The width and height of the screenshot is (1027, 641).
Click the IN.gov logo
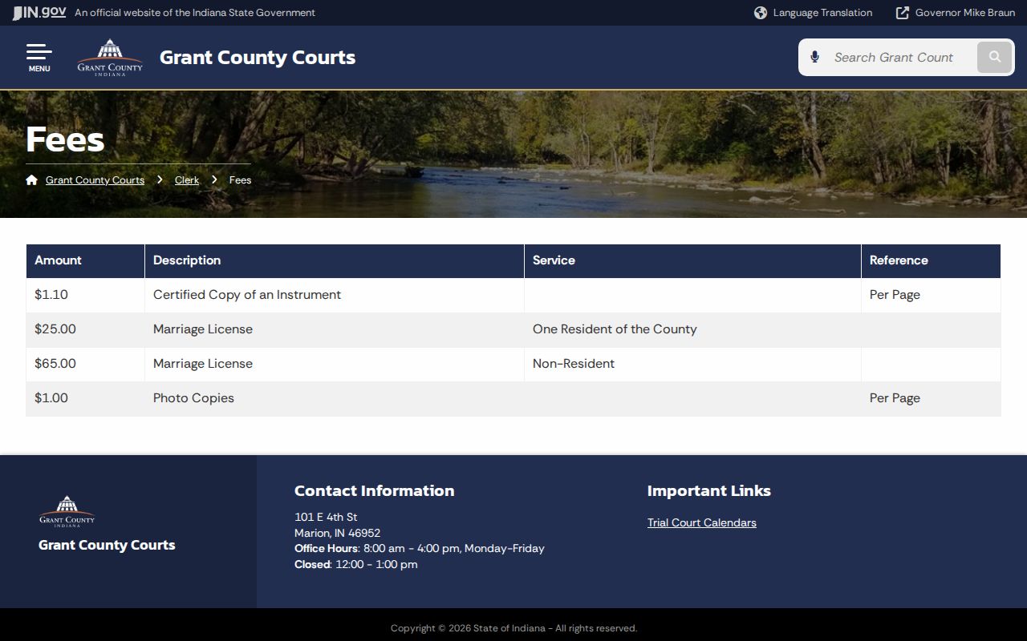click(39, 12)
